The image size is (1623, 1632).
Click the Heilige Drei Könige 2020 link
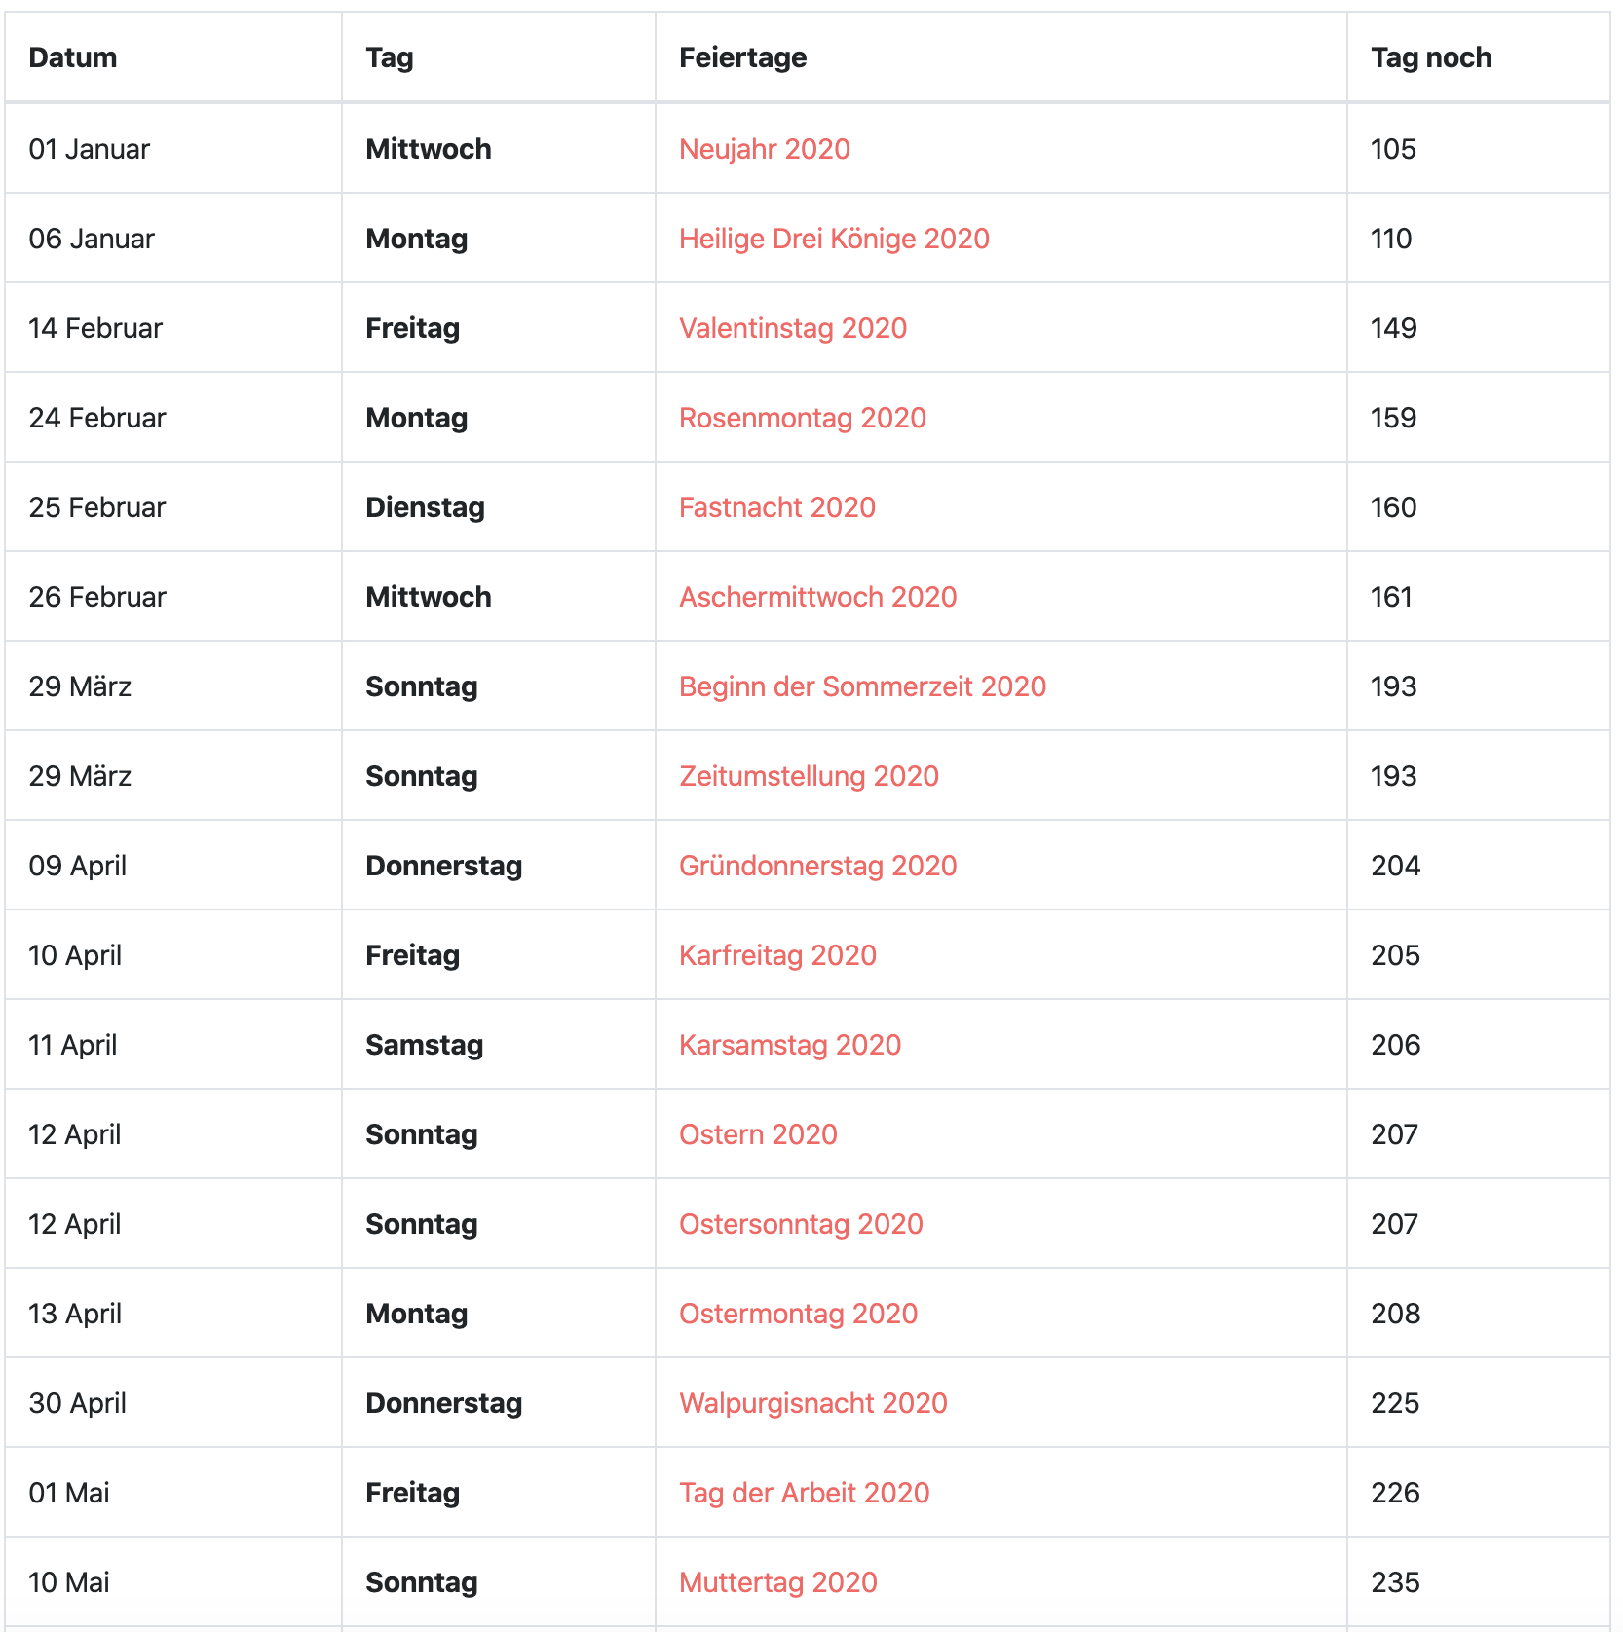[834, 239]
